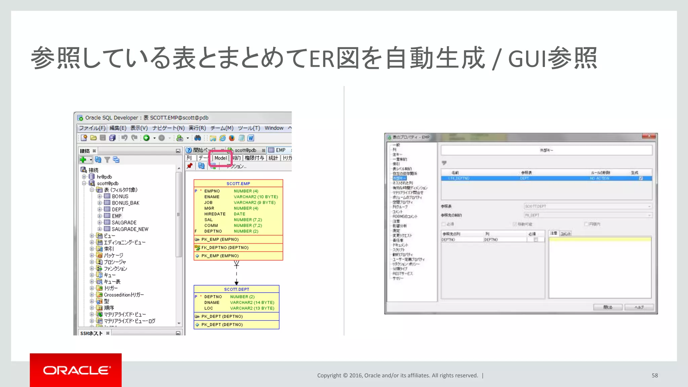This screenshot has width=688, height=387.
Task: Refresh the EMP Model view
Action: pyautogui.click(x=201, y=166)
